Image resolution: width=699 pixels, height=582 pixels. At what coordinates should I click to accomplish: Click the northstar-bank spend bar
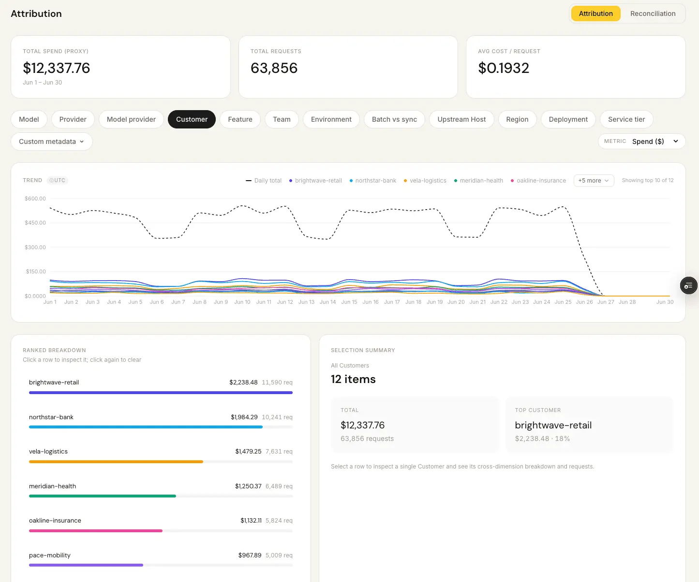tap(146, 427)
